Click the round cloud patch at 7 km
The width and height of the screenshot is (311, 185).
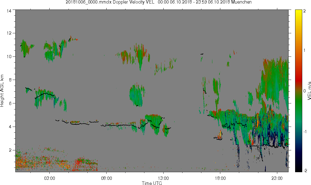point(136,95)
